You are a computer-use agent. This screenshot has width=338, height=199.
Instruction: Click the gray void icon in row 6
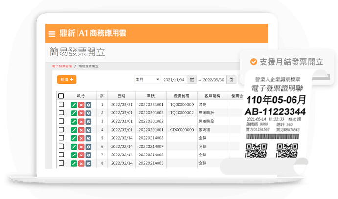(88, 146)
